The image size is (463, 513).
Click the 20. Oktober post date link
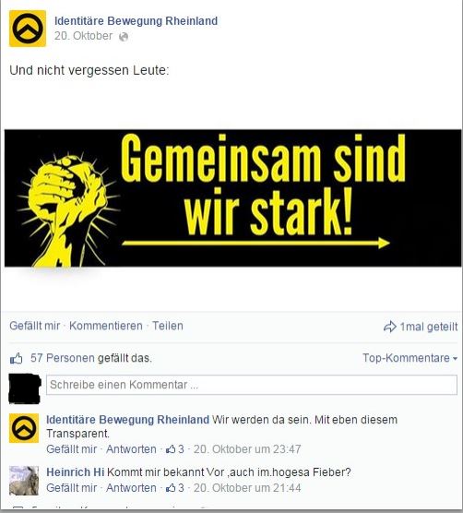[x=83, y=36]
